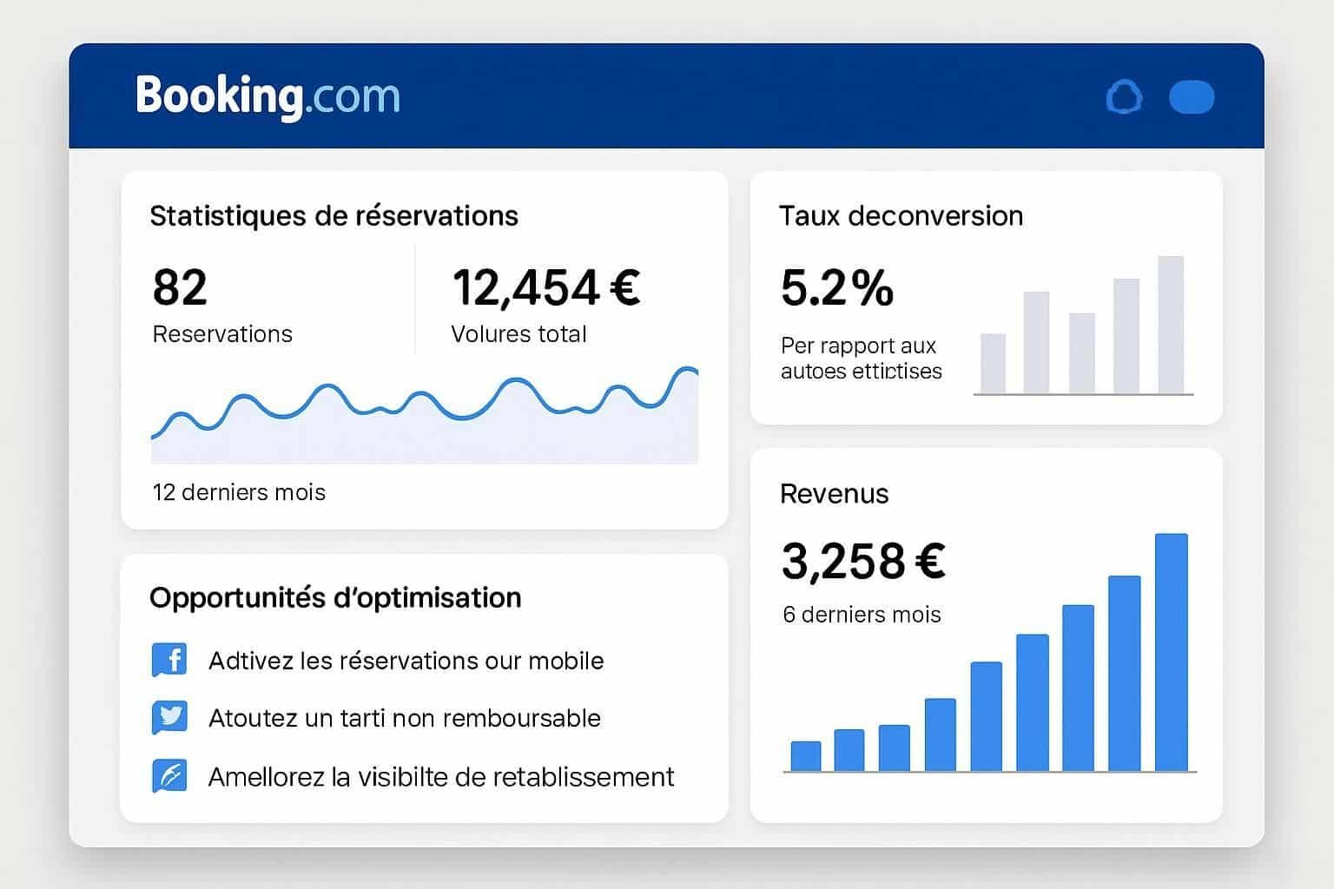Click the 12,454 € total volume value

[545, 288]
